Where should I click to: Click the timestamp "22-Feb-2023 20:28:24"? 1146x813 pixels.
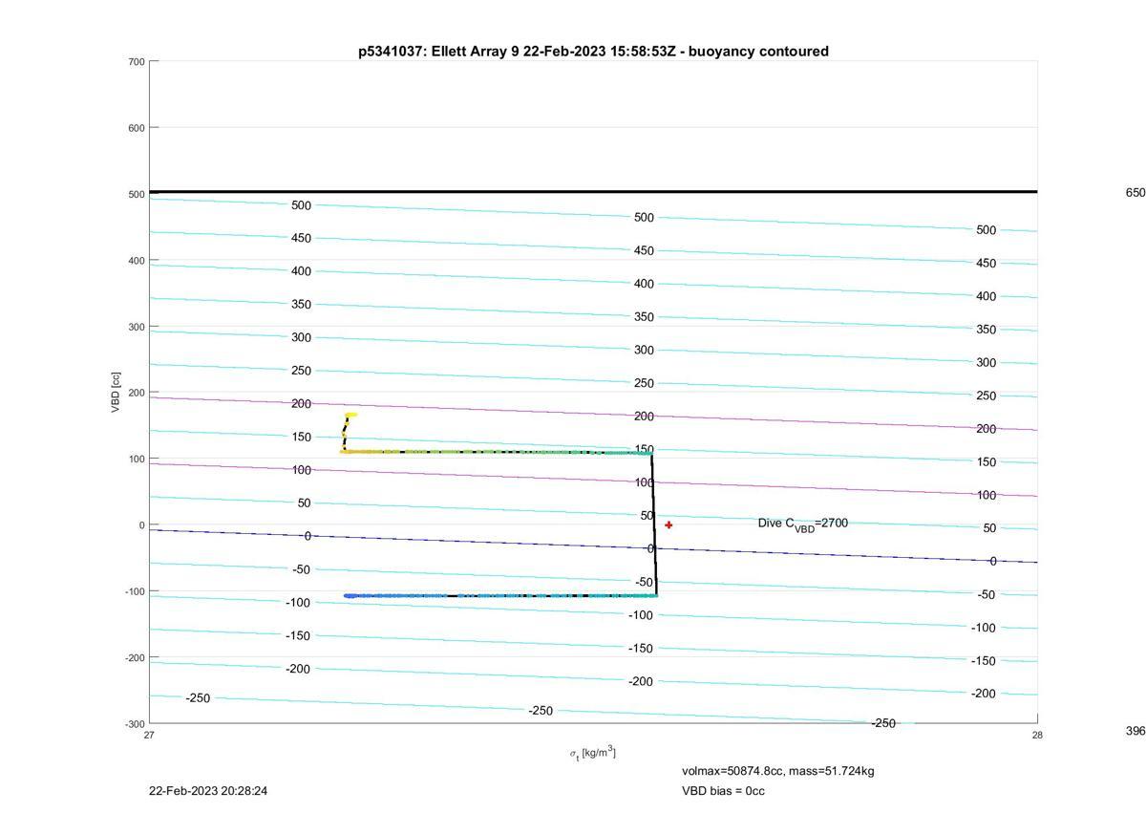coord(208,791)
